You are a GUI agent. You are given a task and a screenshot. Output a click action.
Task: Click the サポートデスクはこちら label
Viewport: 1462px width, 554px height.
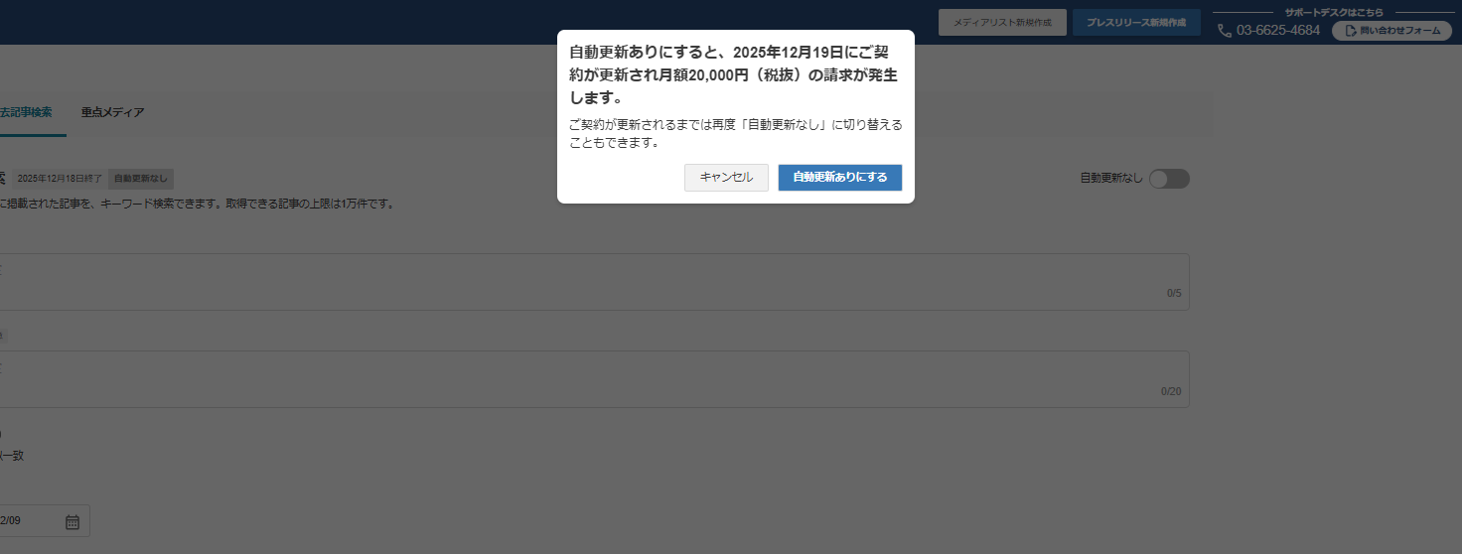1333,12
